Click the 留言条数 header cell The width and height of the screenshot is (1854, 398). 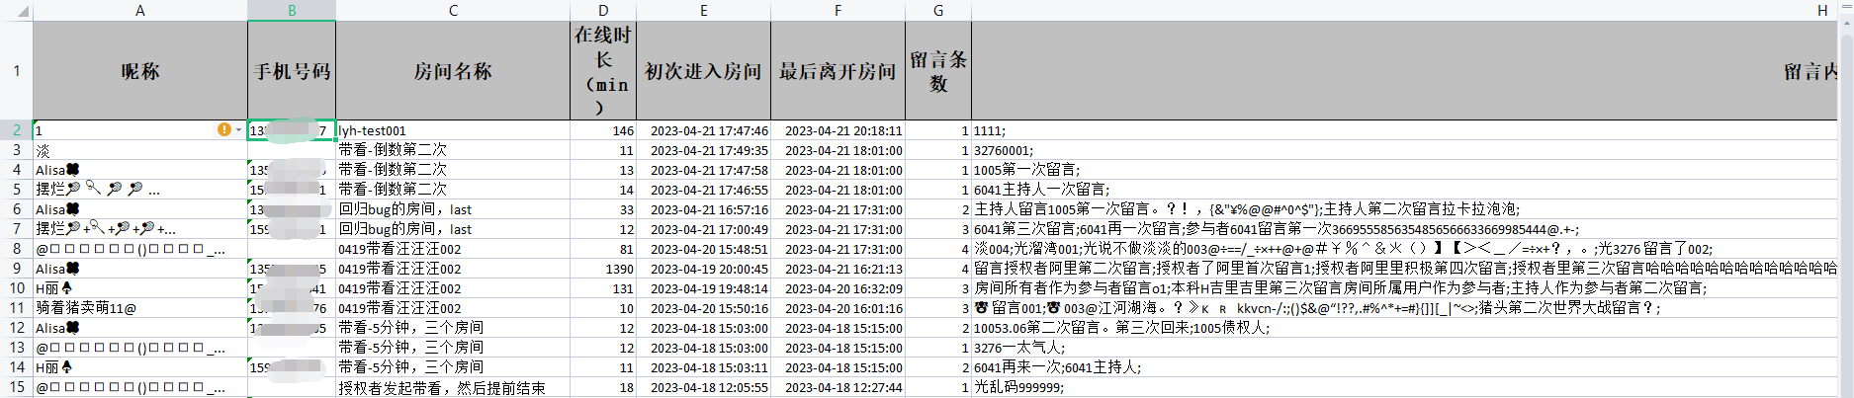[937, 71]
